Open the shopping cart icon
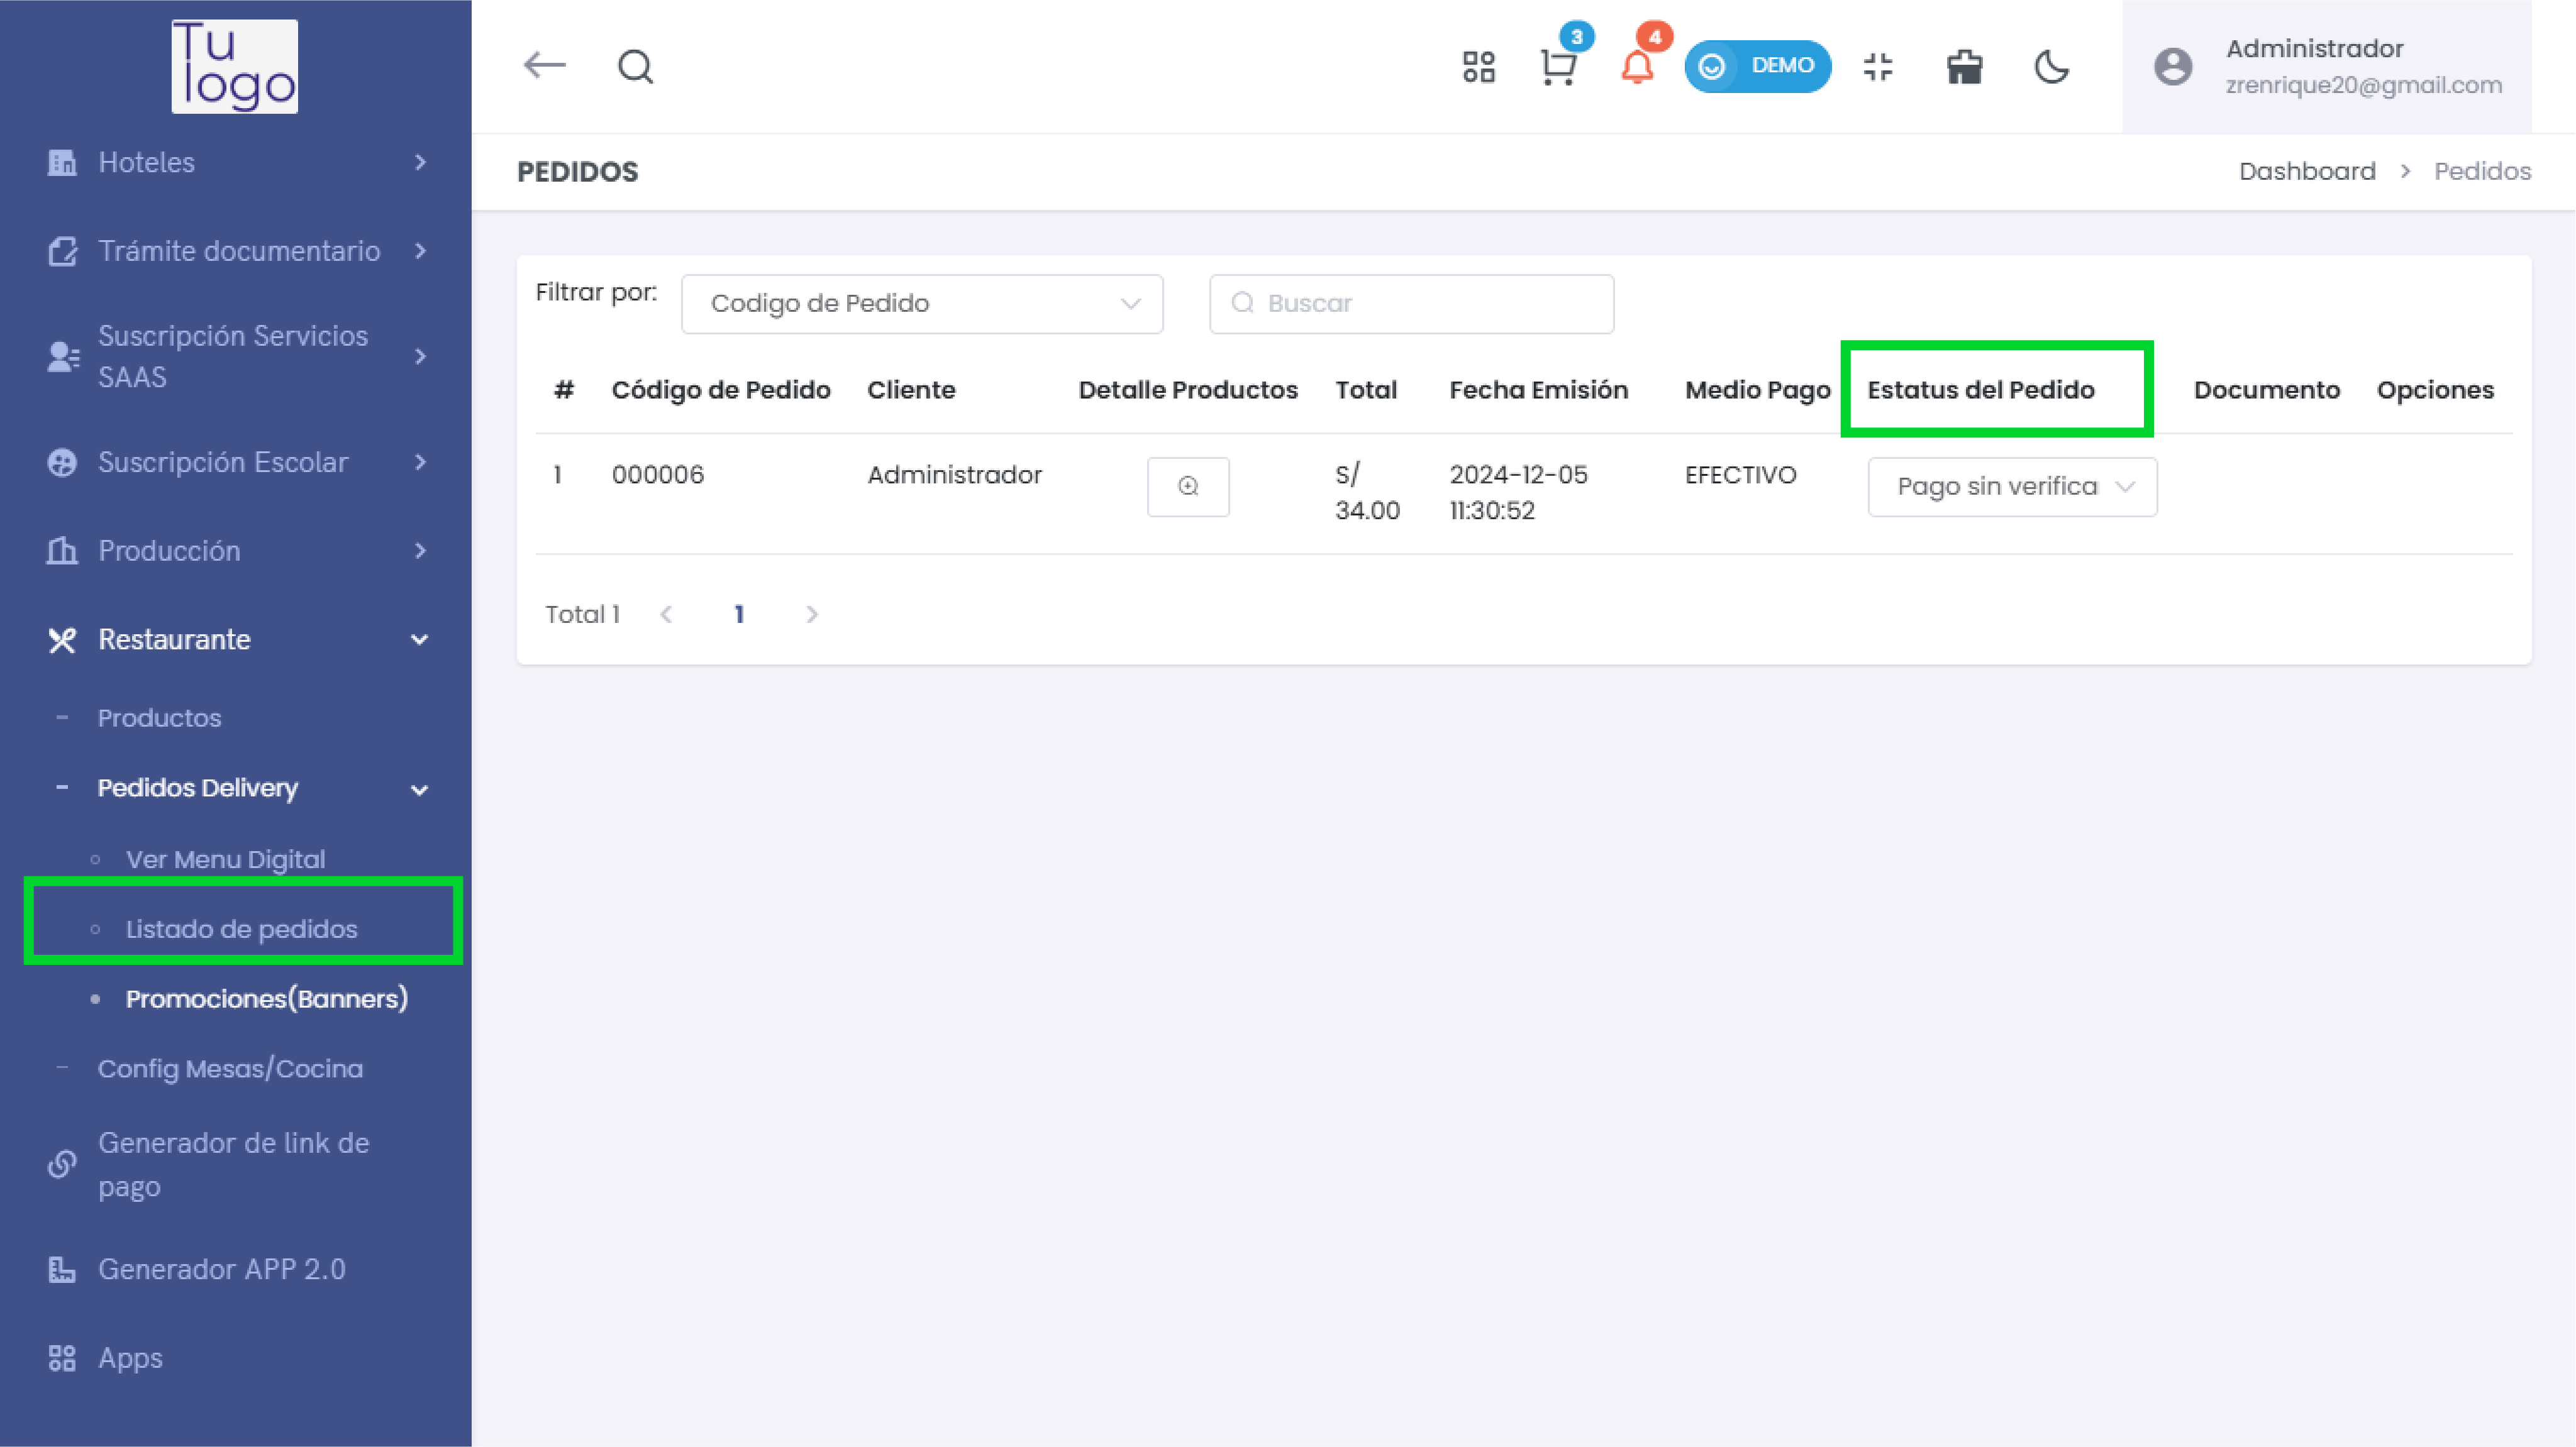 (1558, 68)
